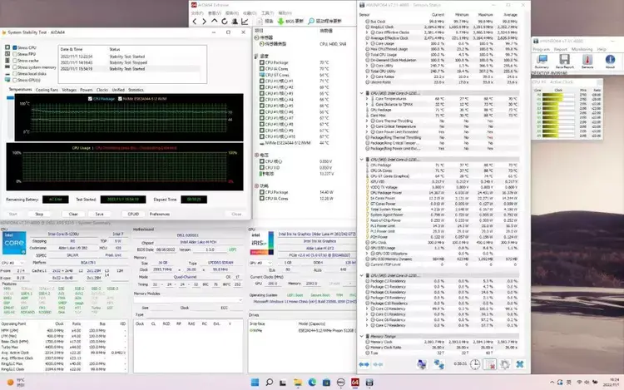Image resolution: width=624 pixels, height=390 pixels.
Task: Toggle CPU Package graph legend checkbox
Action: 92,98
